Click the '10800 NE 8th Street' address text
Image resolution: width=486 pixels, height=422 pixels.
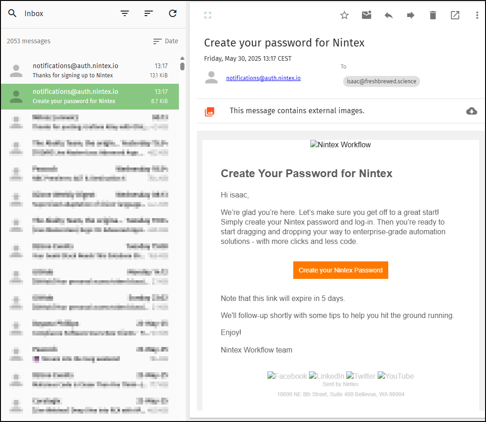tap(341, 394)
